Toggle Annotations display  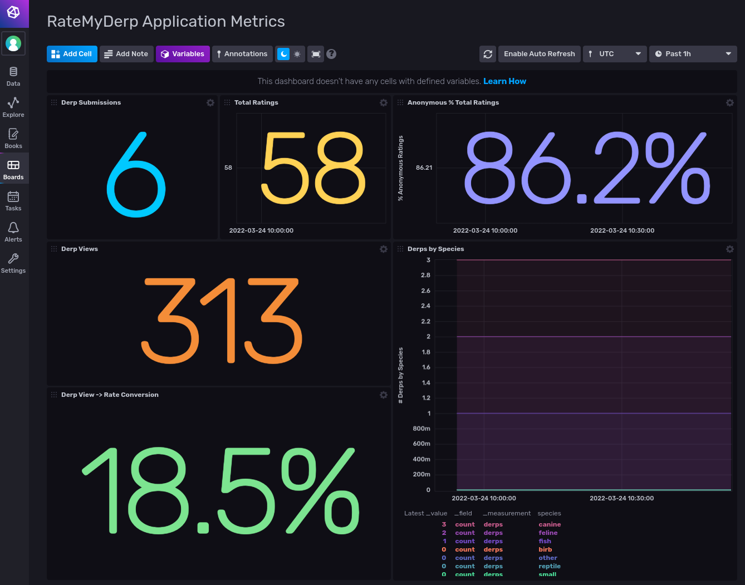point(242,54)
